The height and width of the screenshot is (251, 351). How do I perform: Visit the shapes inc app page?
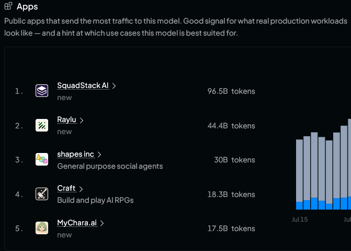click(75, 155)
